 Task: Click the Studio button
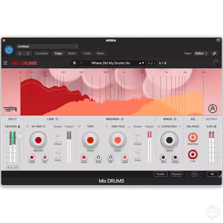160,174
